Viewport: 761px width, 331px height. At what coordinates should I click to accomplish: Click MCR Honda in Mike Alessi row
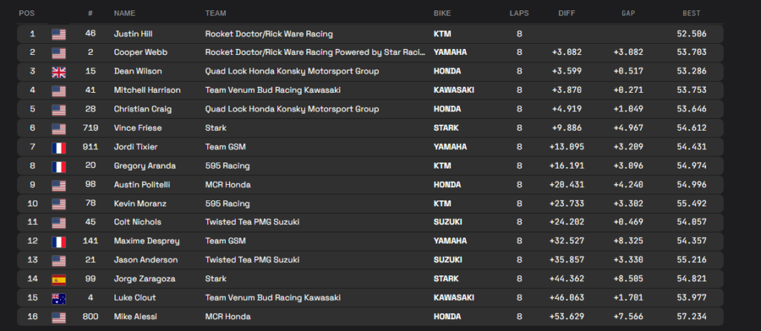pyautogui.click(x=228, y=316)
